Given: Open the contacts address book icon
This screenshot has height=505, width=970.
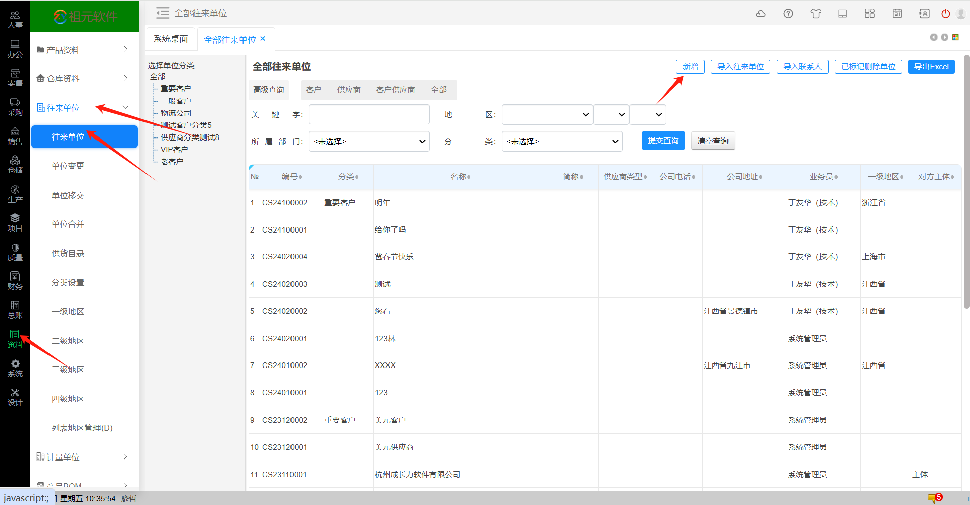Looking at the screenshot, I should [925, 14].
